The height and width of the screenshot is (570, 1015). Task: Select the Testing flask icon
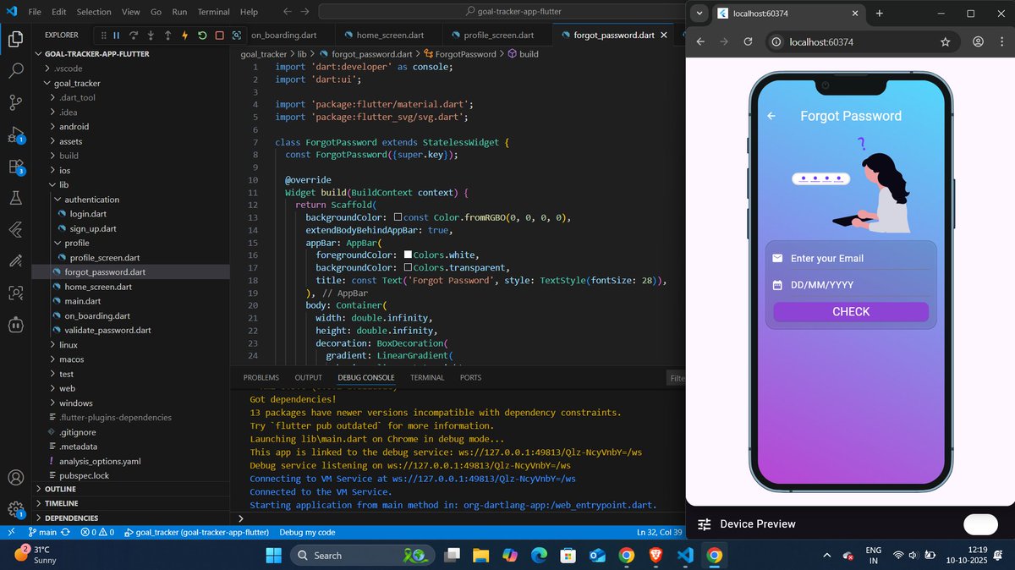pyautogui.click(x=15, y=197)
